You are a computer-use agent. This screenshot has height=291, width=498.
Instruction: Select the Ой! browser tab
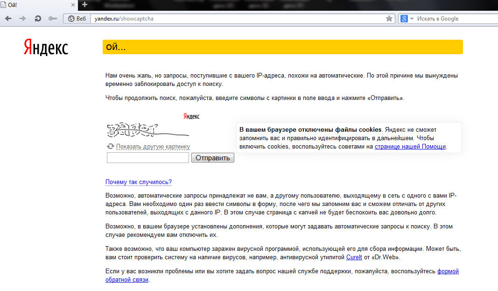coord(38,5)
